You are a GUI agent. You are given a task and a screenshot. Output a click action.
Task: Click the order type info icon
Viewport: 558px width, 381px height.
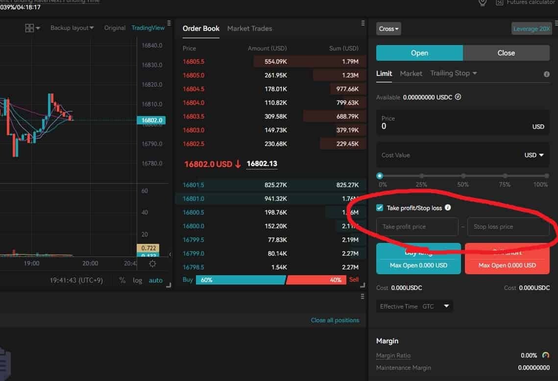546,74
